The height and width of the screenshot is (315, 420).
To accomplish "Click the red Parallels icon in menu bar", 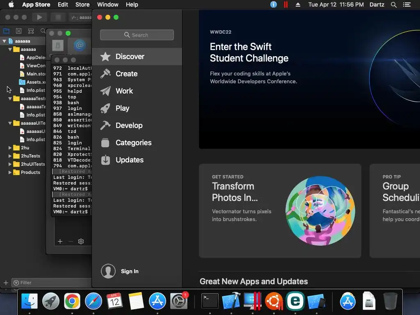I will tap(286, 5).
